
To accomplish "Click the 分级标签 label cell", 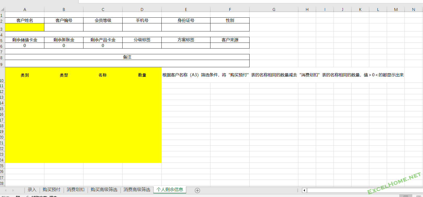I will click(142, 40).
